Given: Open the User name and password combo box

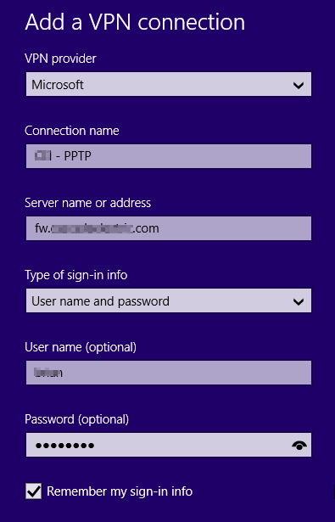Looking at the screenshot, I should tap(169, 300).
